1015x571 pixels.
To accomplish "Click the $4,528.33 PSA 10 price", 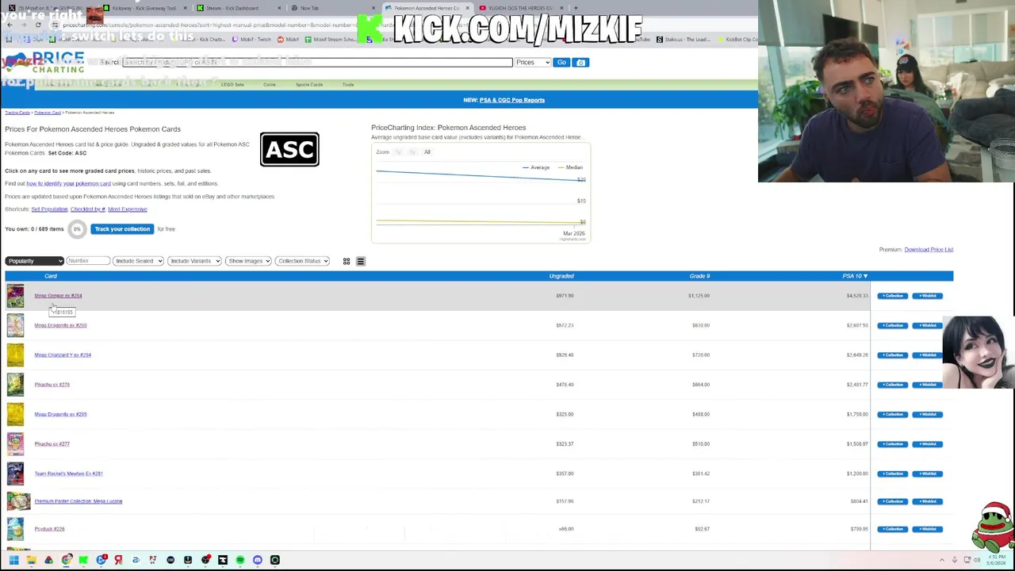I will click(856, 296).
